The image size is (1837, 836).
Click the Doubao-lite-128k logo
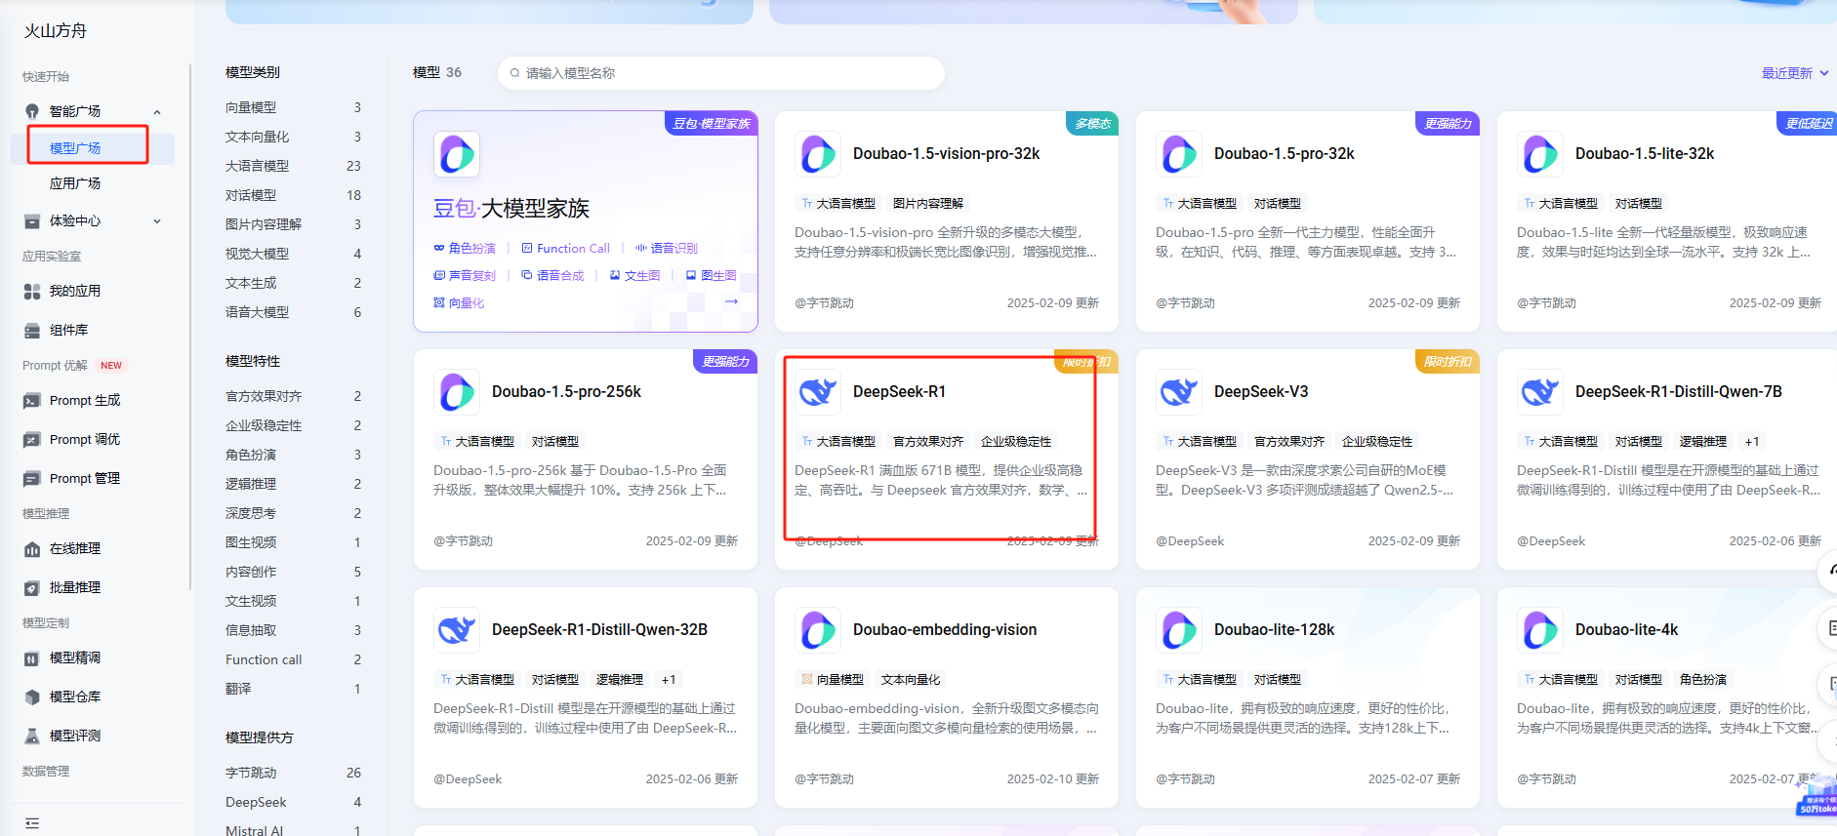coord(1179,630)
